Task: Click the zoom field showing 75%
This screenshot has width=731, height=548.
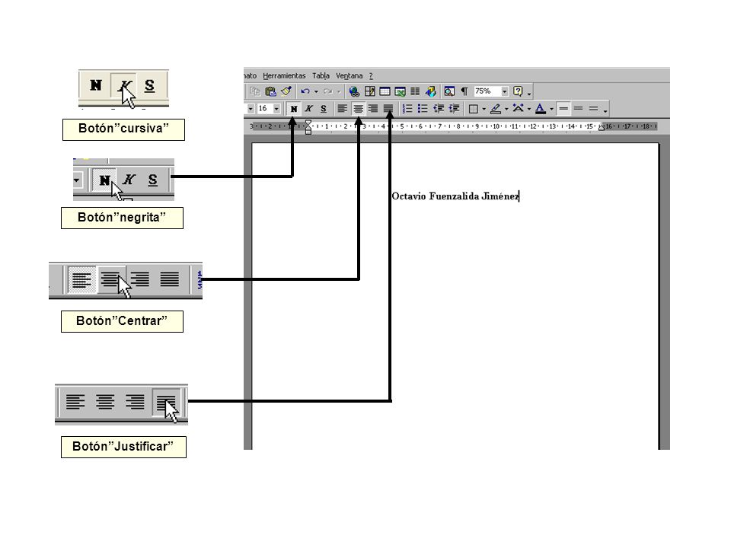Action: point(487,91)
